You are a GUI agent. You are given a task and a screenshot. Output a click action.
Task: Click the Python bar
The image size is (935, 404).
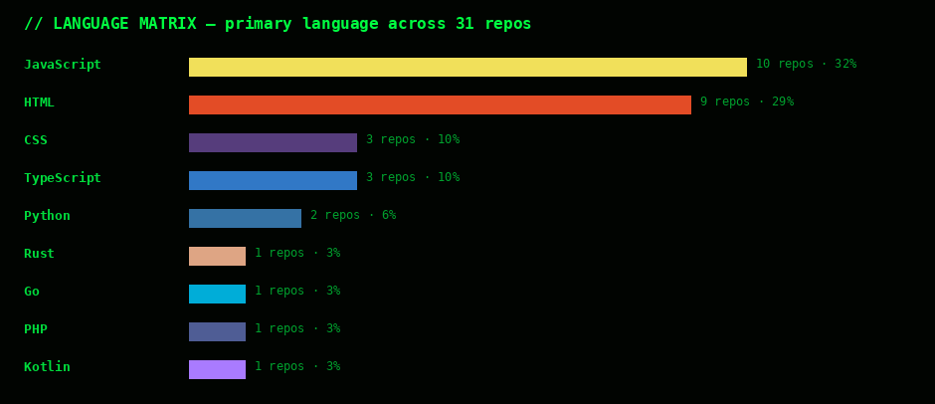pyautogui.click(x=245, y=218)
